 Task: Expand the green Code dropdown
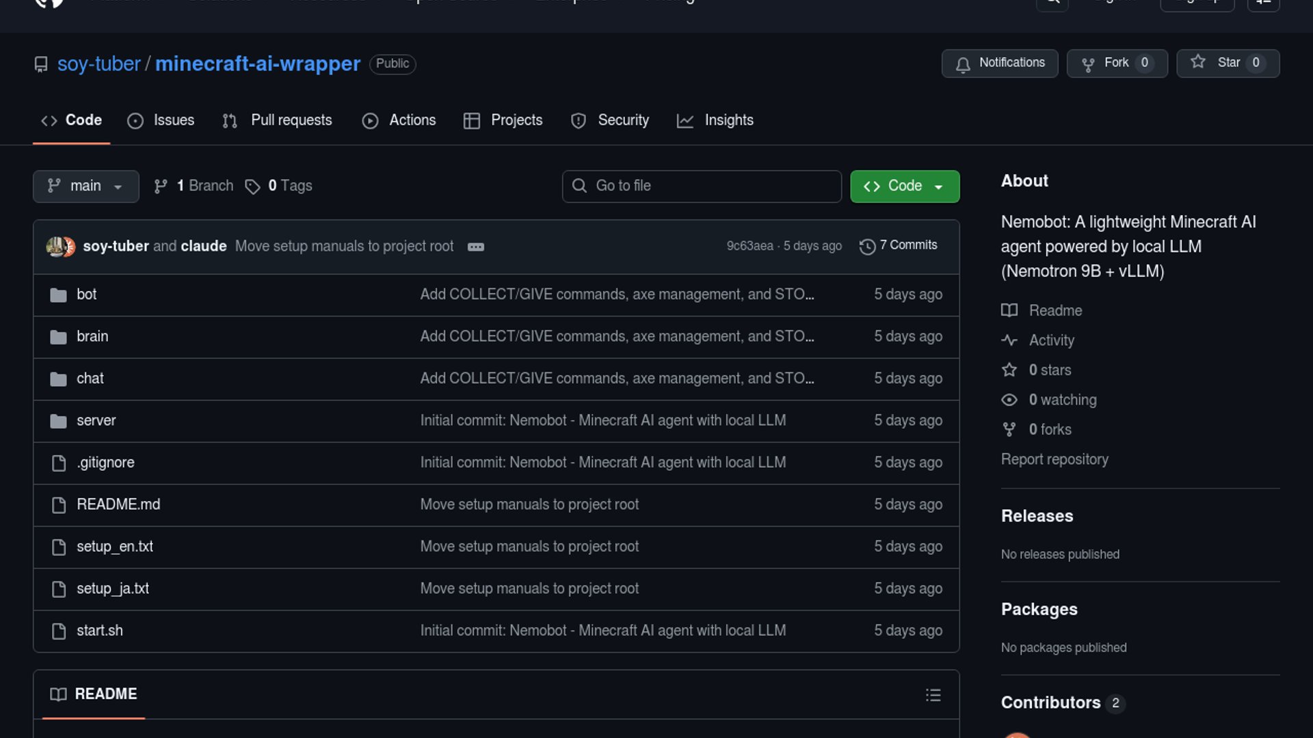point(904,186)
